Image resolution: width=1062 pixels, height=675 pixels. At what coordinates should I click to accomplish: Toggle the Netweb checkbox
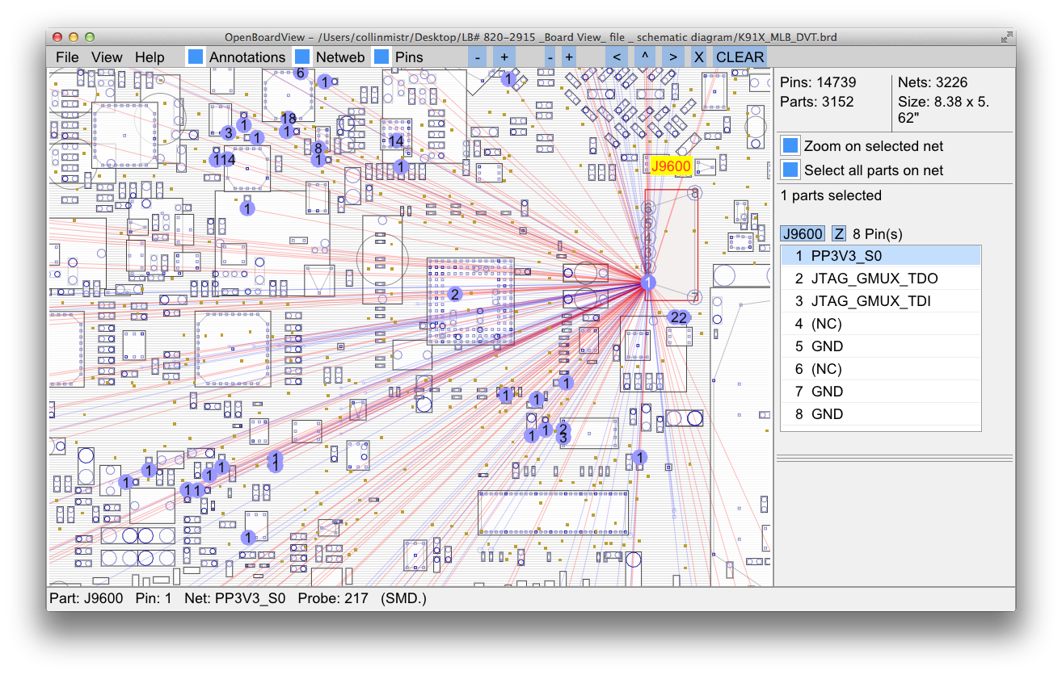302,57
